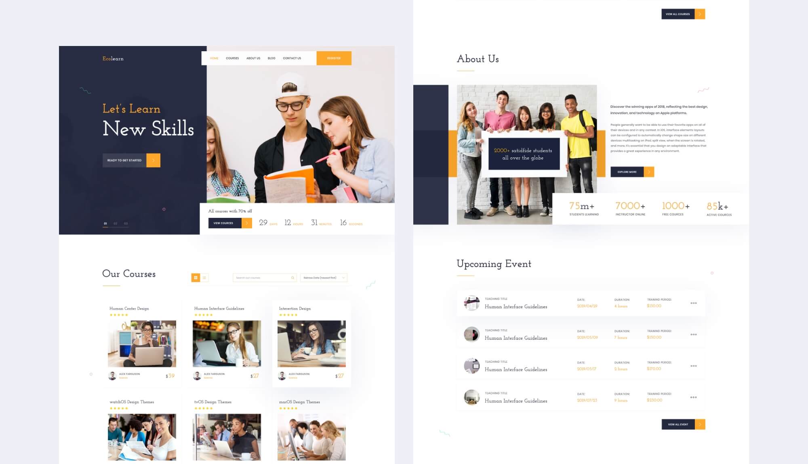The image size is (808, 464).
Task: Click the grid view icon for courses
Action: click(x=196, y=277)
